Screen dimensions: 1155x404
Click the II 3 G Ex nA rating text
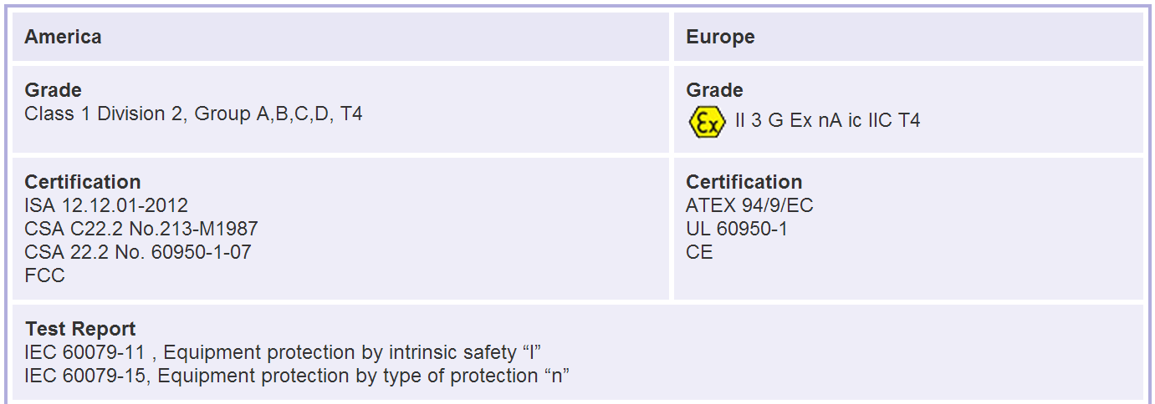pyautogui.click(x=827, y=121)
